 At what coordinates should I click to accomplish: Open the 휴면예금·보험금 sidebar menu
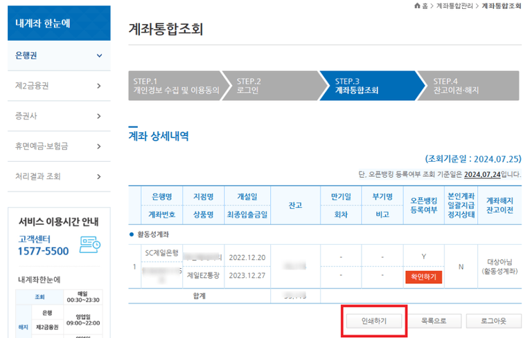[x=55, y=146]
